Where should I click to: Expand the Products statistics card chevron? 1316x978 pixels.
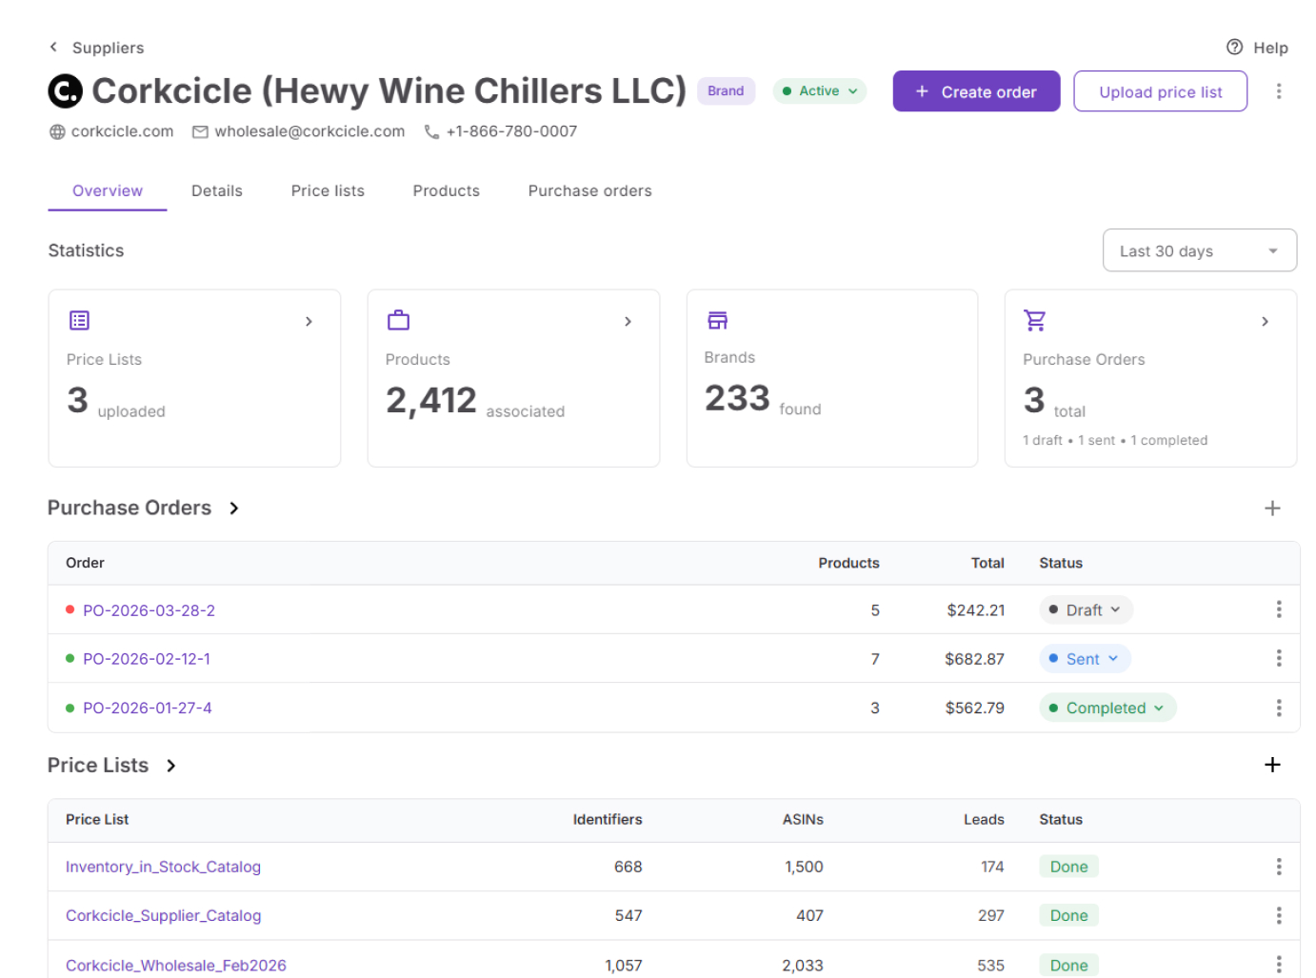(628, 322)
